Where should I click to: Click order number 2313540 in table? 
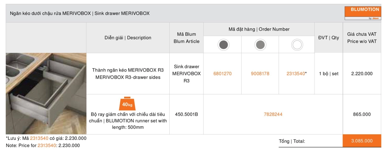pyautogui.click(x=295, y=73)
